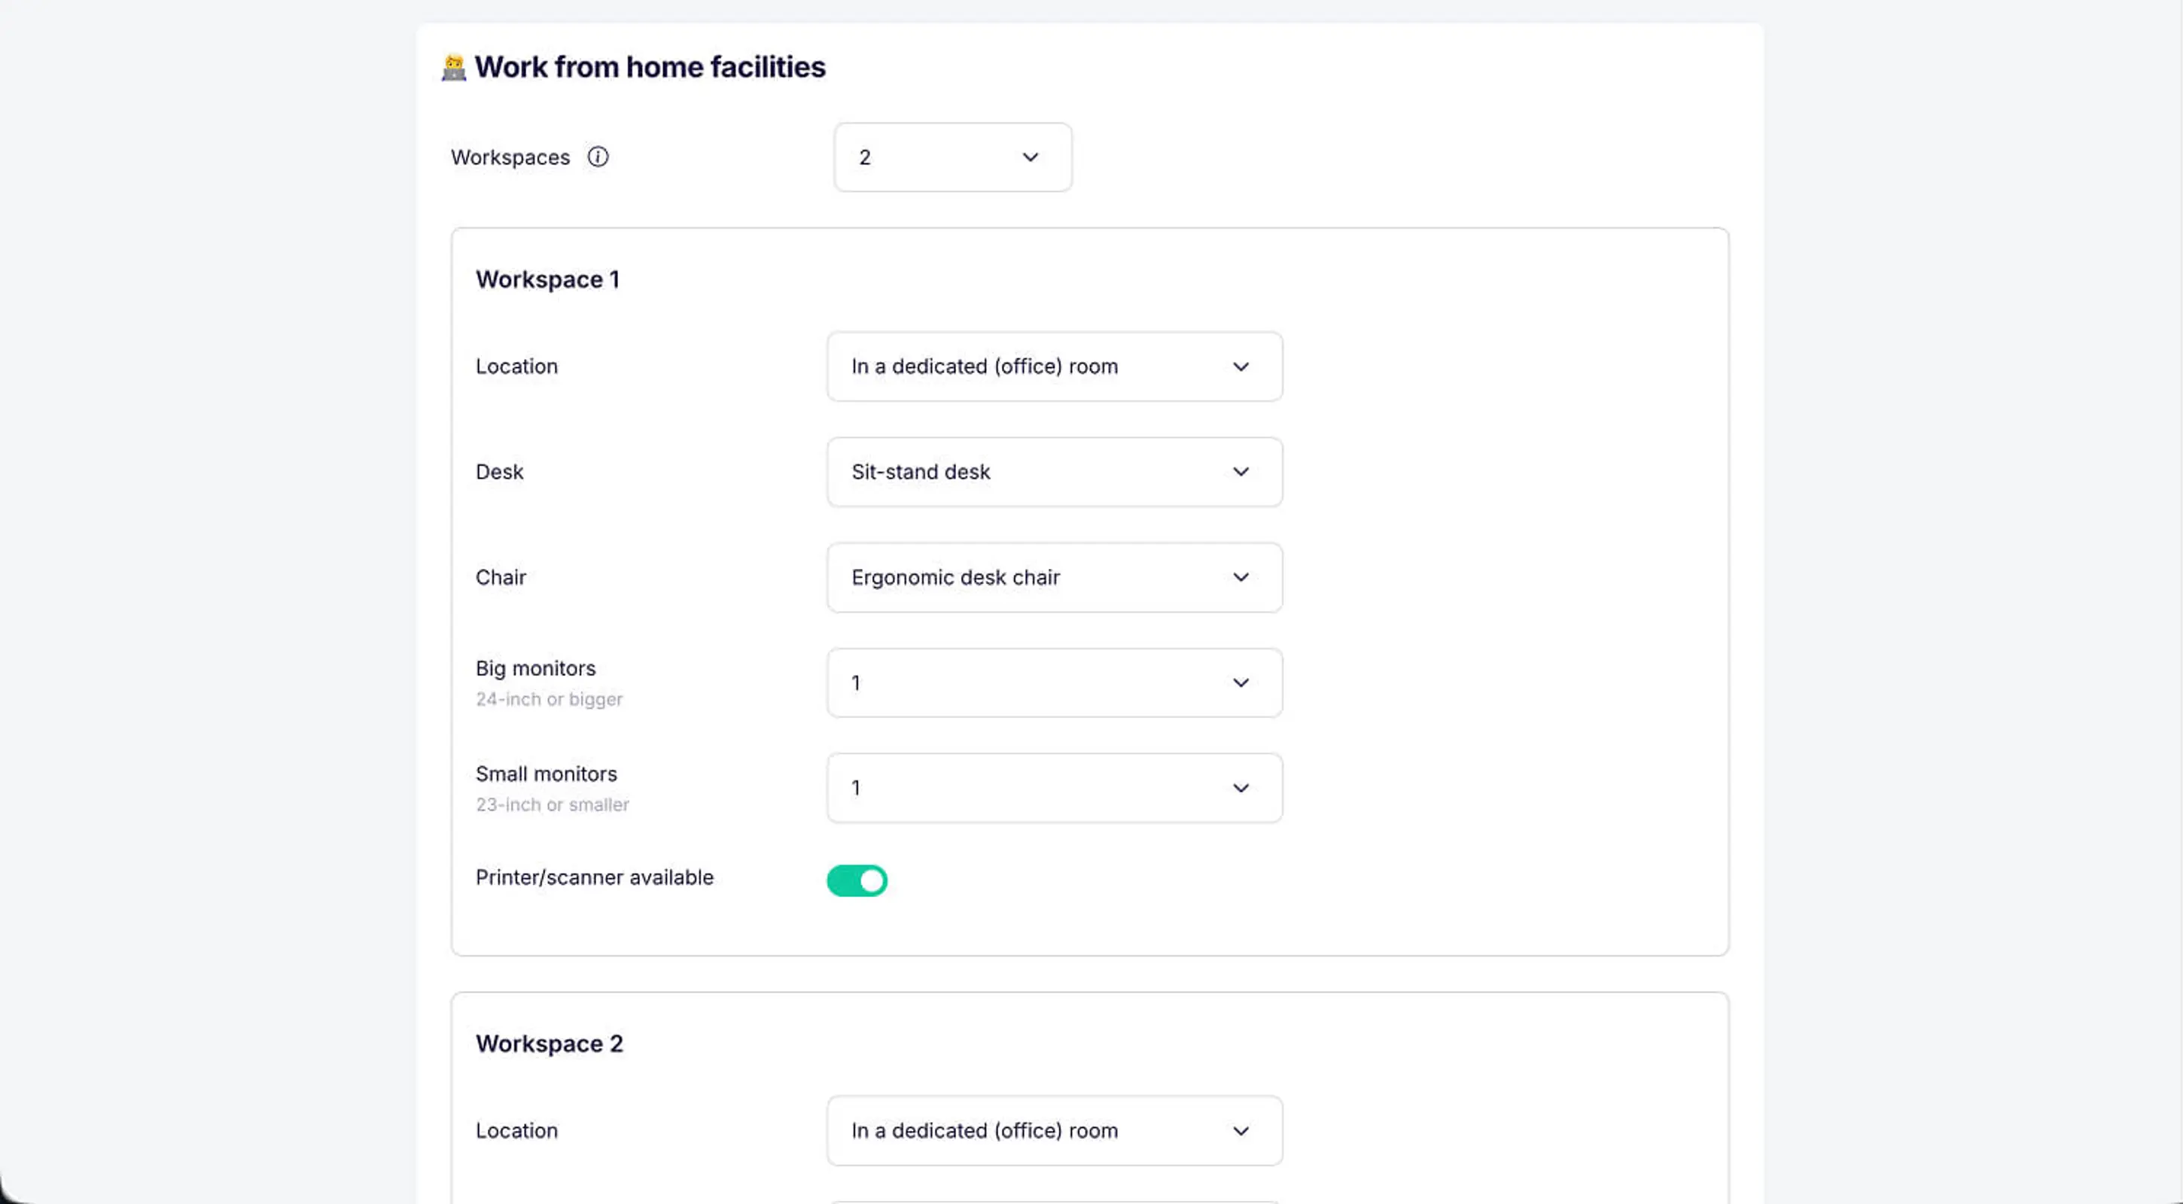2183x1204 pixels.
Task: Click the Big monitors dropdown chevron
Action: coord(1240,683)
